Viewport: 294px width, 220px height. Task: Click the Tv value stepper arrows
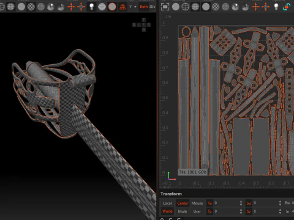pyautogui.click(x=241, y=211)
